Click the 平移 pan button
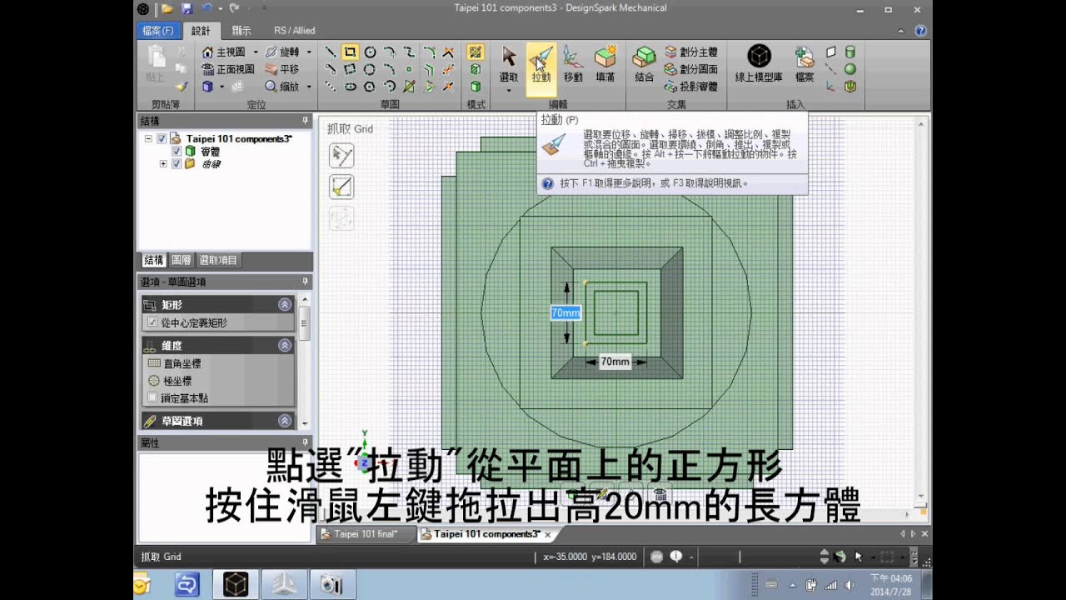Image resolution: width=1066 pixels, height=600 pixels. pyautogui.click(x=283, y=69)
